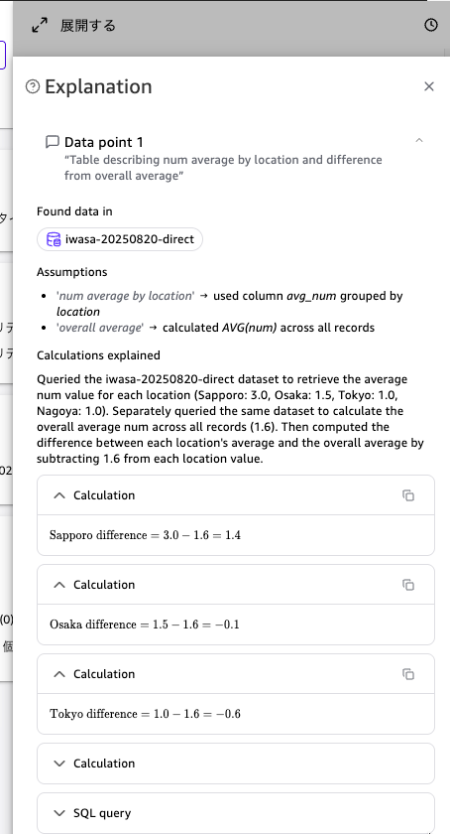Click the dataset icon in iwasa-20250820-direct chip
This screenshot has height=834, width=450.
pos(54,239)
